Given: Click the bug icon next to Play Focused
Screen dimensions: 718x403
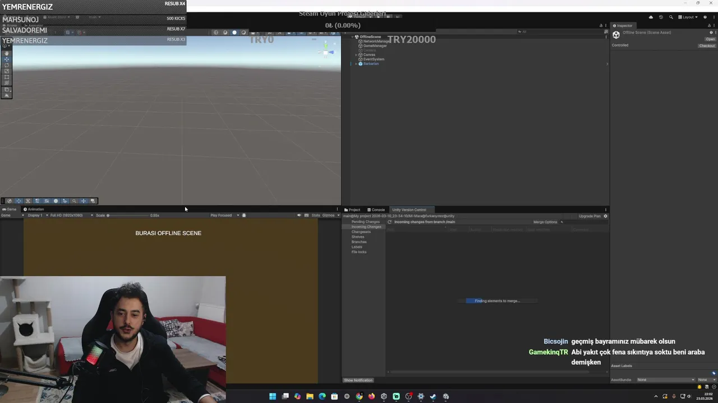Looking at the screenshot, I should tap(244, 215).
